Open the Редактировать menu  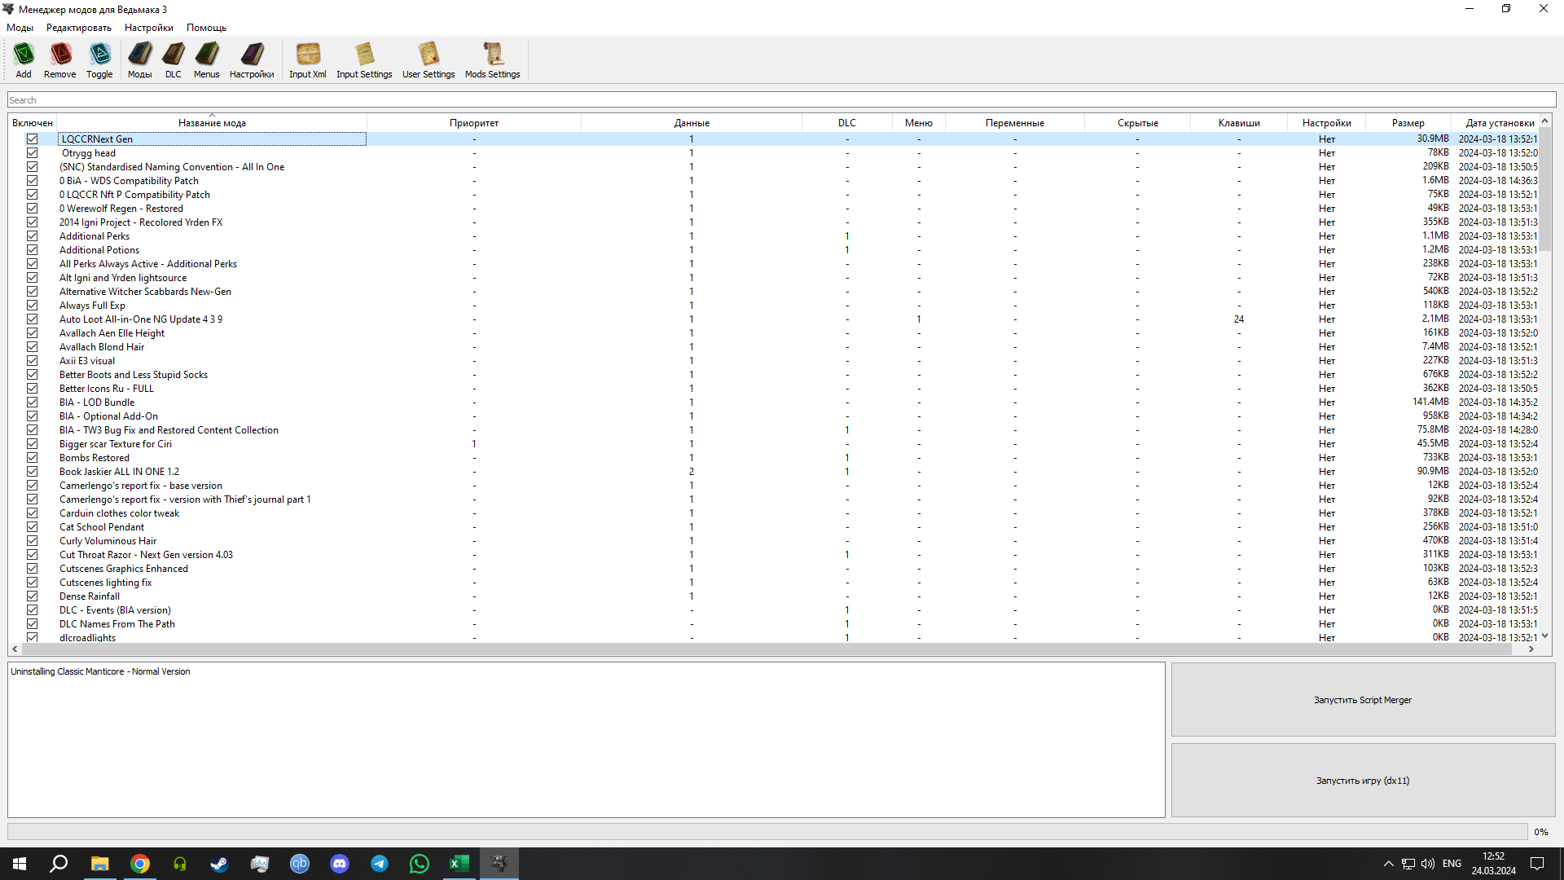click(79, 28)
